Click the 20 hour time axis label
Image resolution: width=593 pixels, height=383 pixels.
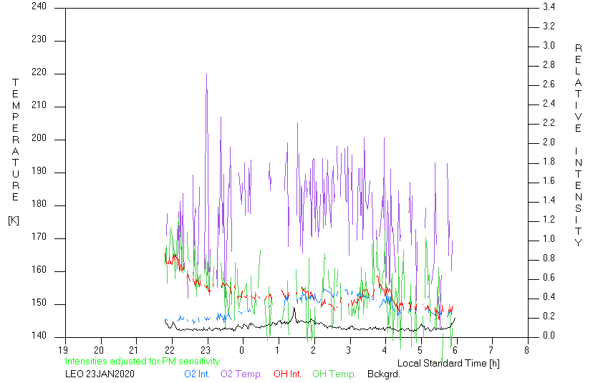[99, 351]
